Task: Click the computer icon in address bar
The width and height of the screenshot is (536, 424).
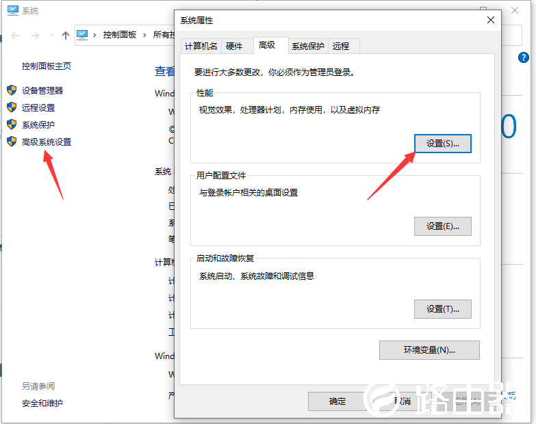Action: 82,35
